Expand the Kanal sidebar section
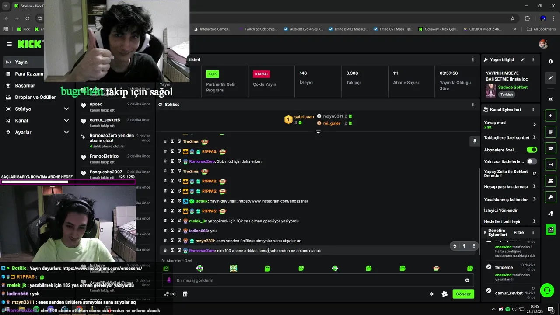The width and height of the screenshot is (560, 315). (66, 121)
